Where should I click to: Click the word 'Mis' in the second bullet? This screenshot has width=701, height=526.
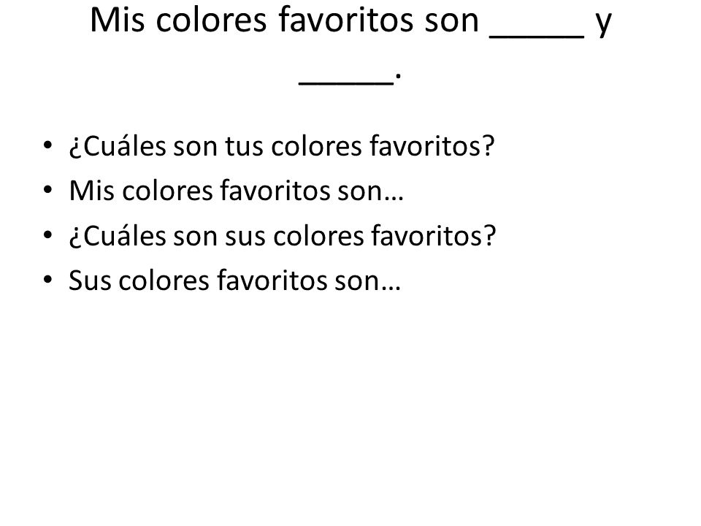coord(91,191)
